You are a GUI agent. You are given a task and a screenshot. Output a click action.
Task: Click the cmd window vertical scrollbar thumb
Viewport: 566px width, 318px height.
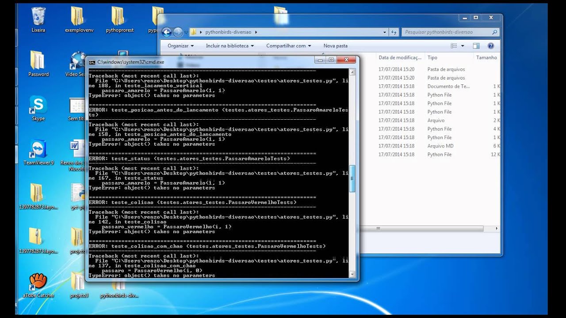pyautogui.click(x=352, y=179)
